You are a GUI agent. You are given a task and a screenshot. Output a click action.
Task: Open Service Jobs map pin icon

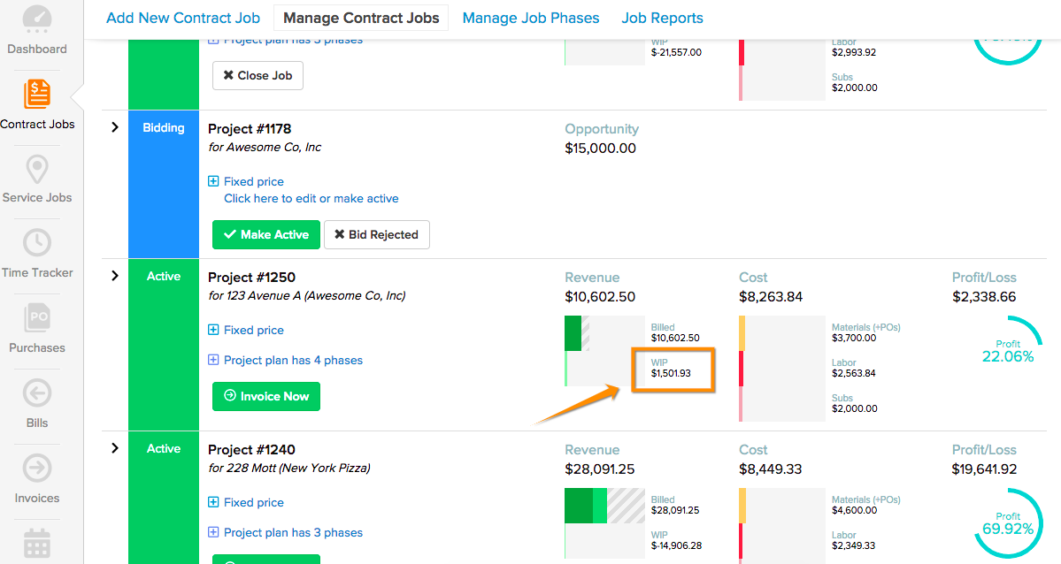click(x=37, y=168)
